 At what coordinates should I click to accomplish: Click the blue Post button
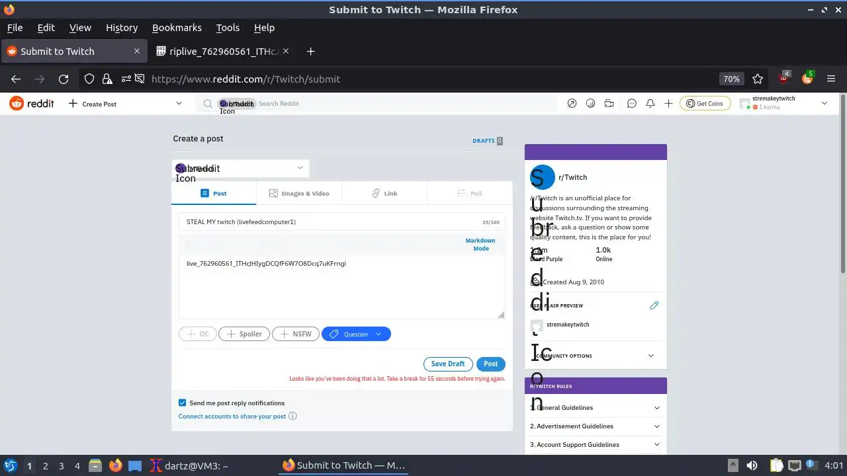[x=490, y=364]
